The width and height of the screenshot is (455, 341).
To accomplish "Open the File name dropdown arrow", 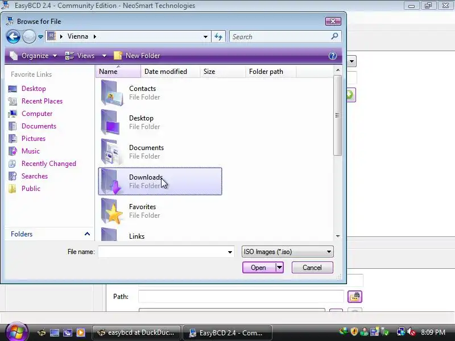I will [230, 252].
